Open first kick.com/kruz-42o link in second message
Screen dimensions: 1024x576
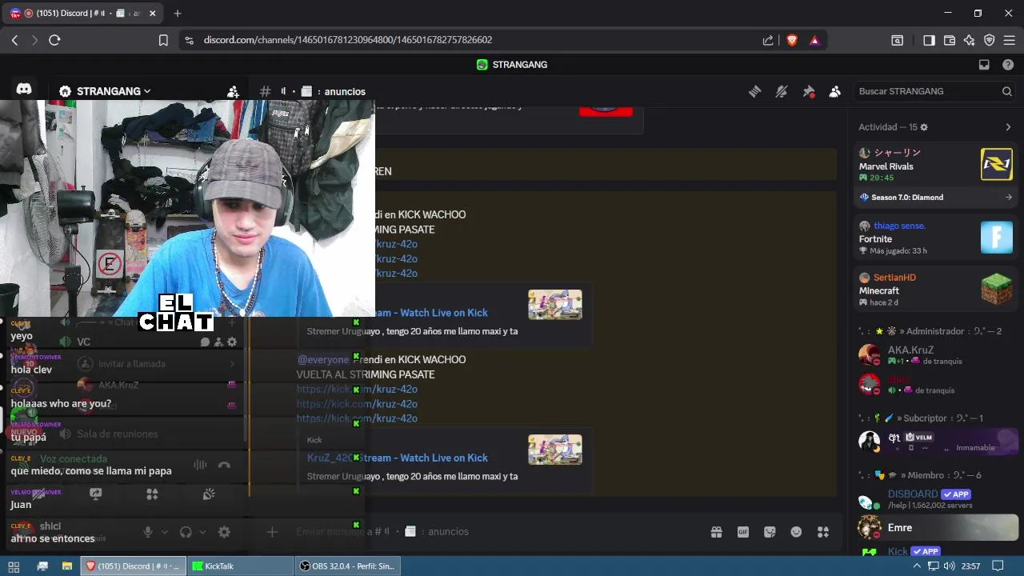point(357,390)
